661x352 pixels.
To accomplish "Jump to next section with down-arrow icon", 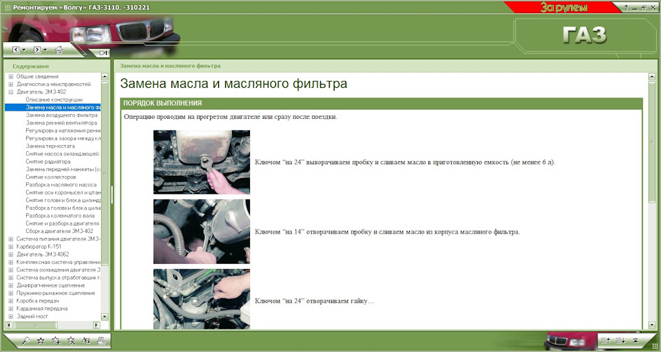I will click(620, 340).
